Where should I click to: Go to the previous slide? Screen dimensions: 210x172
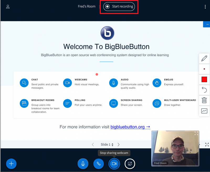(93, 145)
